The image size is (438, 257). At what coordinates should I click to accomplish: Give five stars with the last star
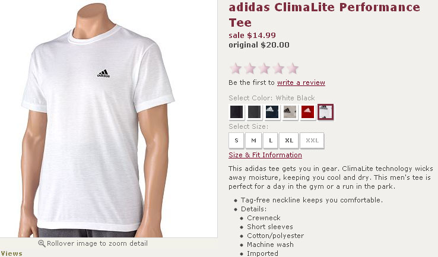click(x=293, y=68)
